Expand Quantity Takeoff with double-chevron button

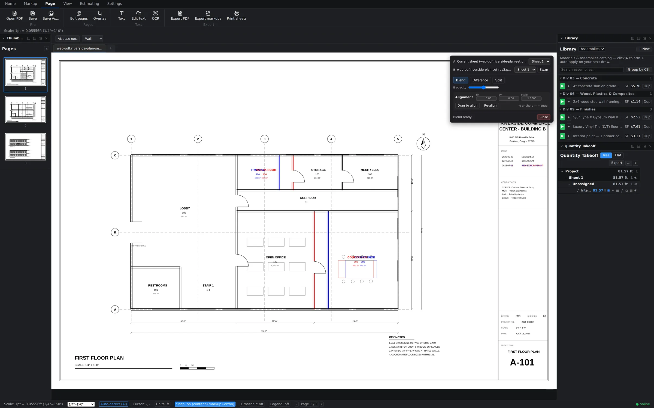pyautogui.click(x=635, y=163)
